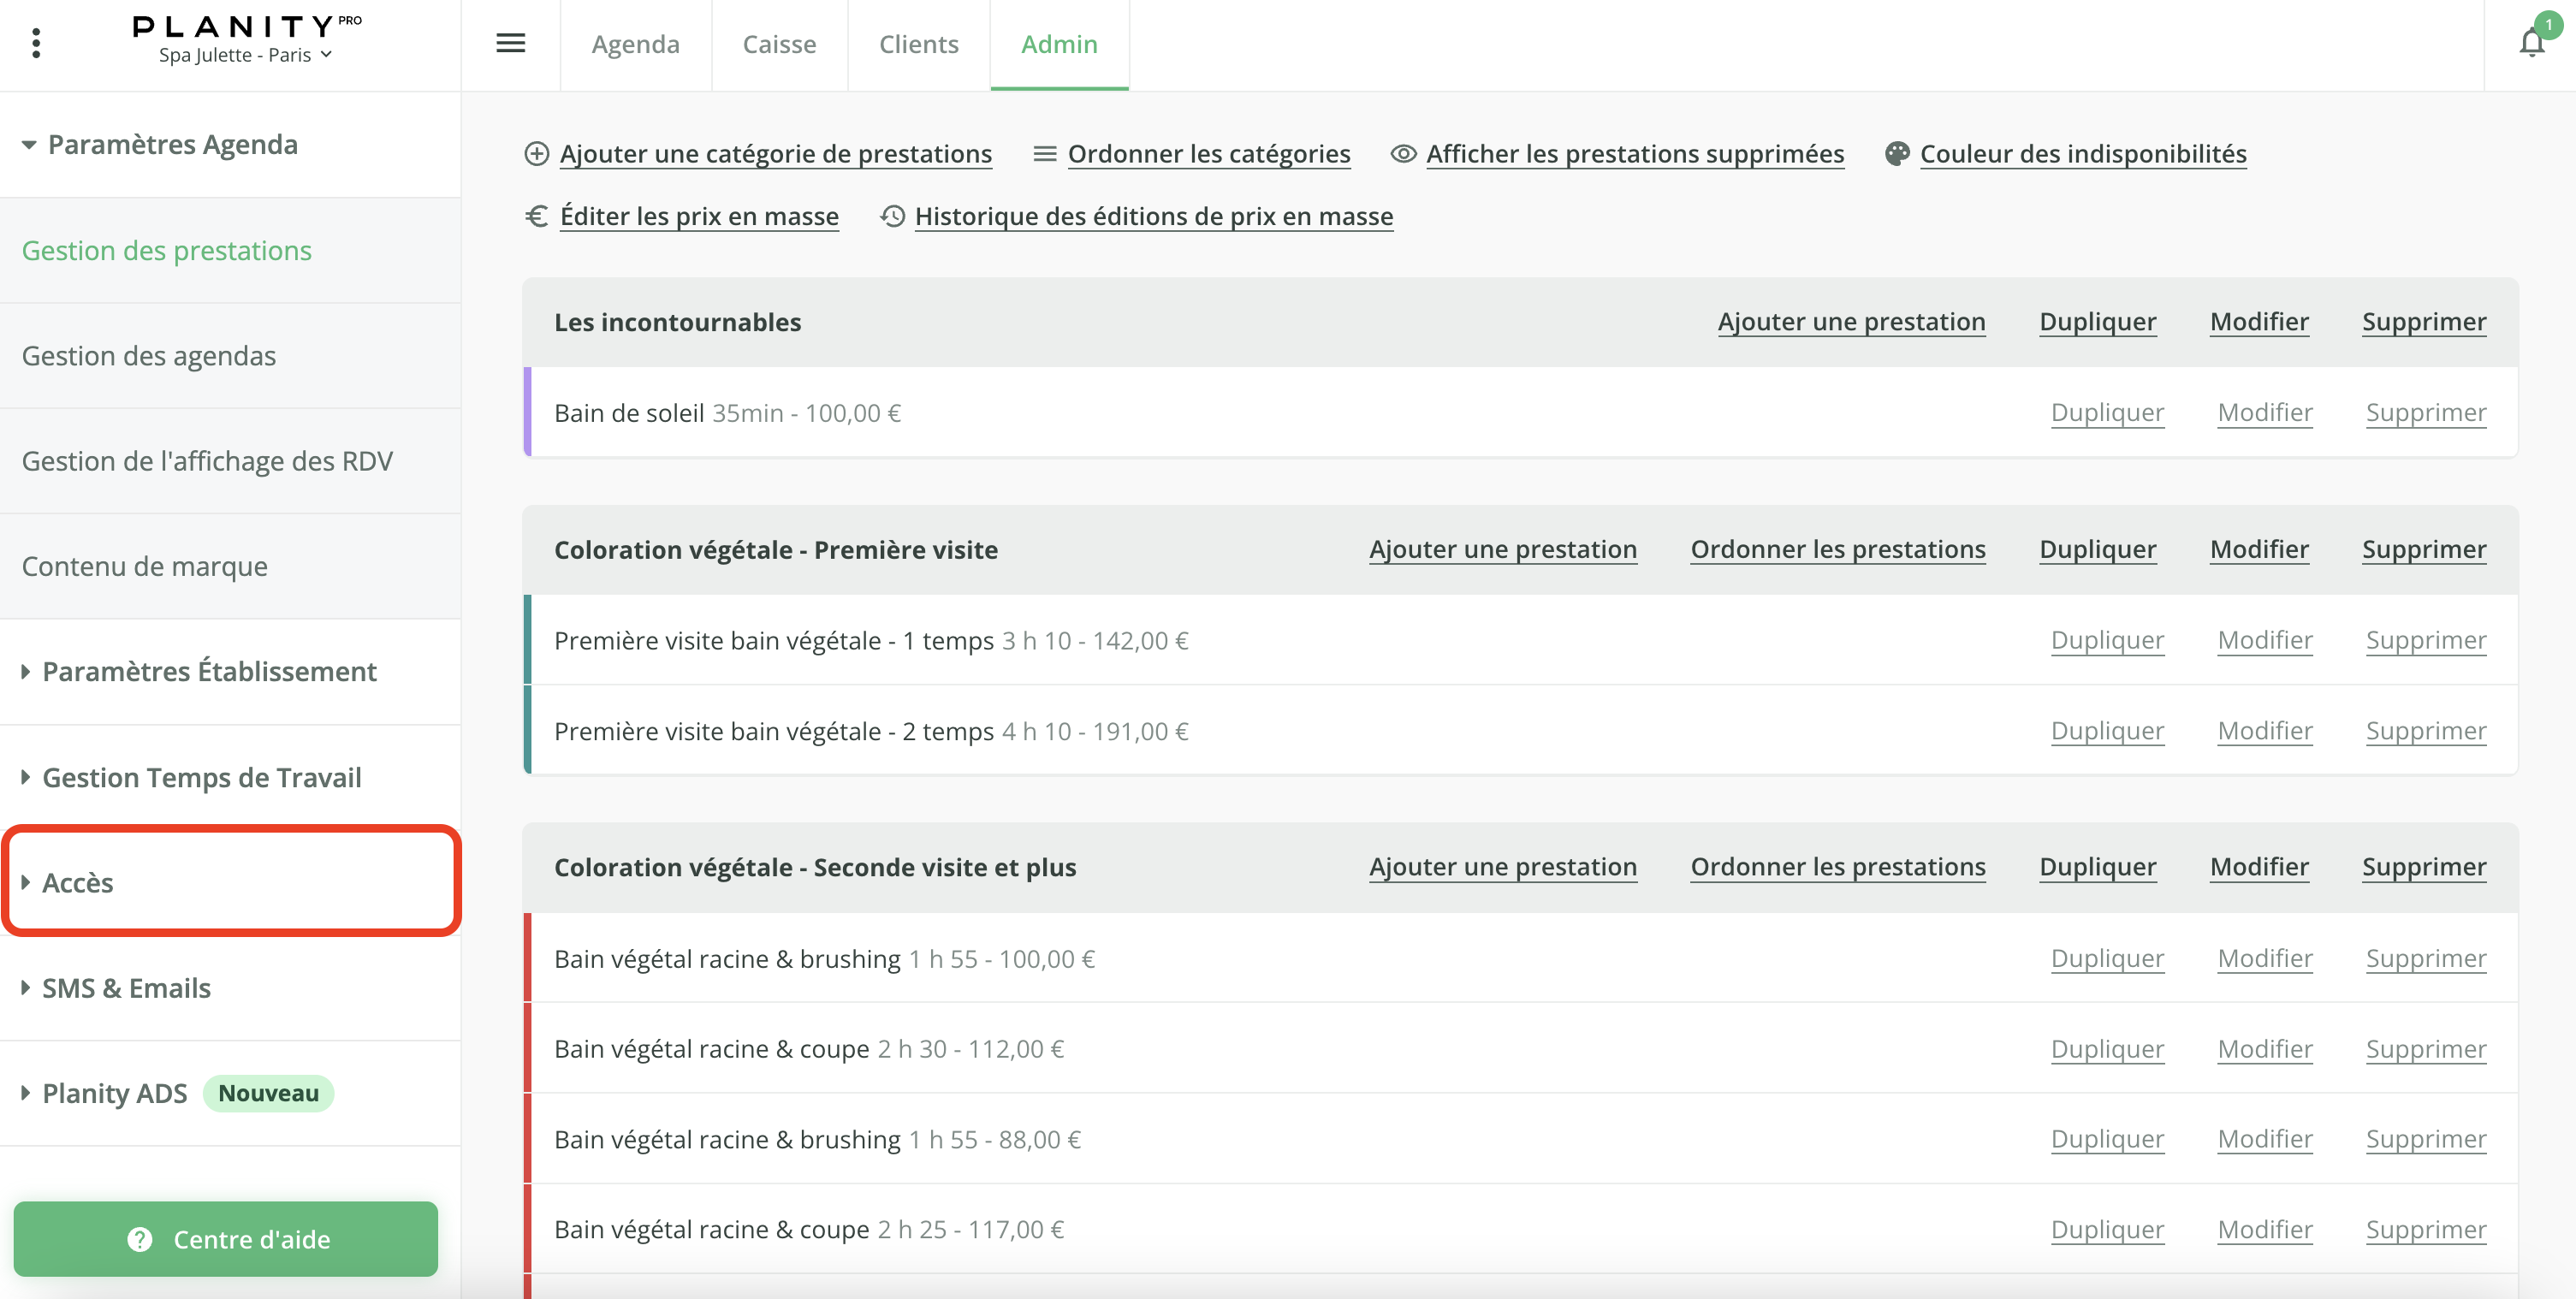
Task: Toggle eye icon for deleted services
Action: [1403, 154]
